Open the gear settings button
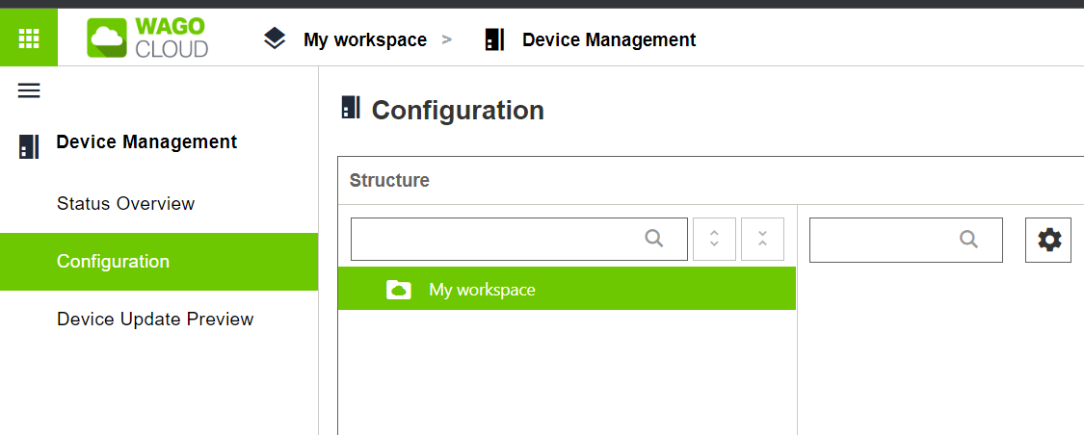 pyautogui.click(x=1048, y=241)
